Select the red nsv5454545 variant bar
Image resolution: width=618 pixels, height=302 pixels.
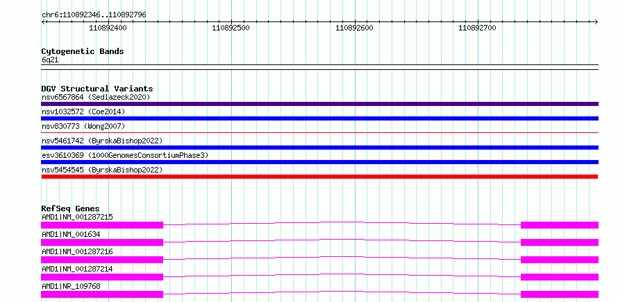coord(319,177)
